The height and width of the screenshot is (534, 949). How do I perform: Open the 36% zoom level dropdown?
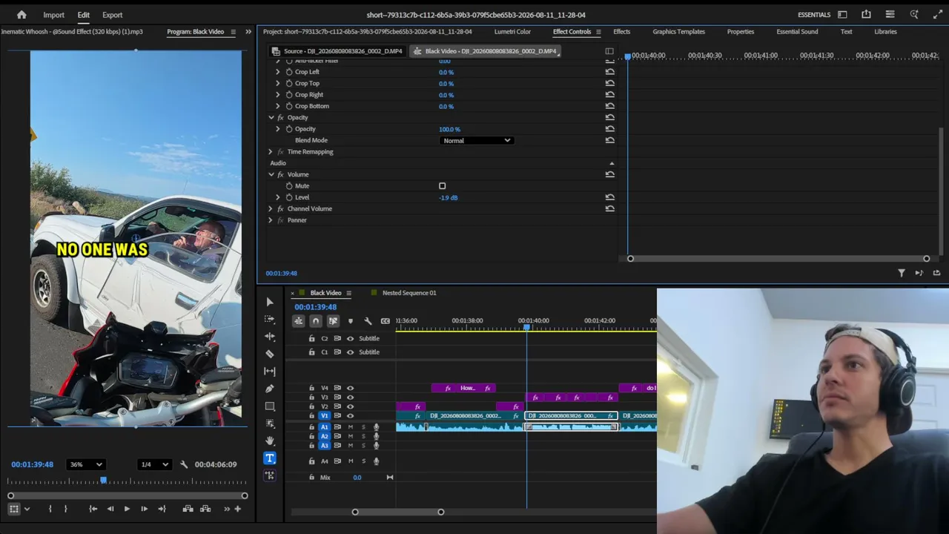coord(85,464)
